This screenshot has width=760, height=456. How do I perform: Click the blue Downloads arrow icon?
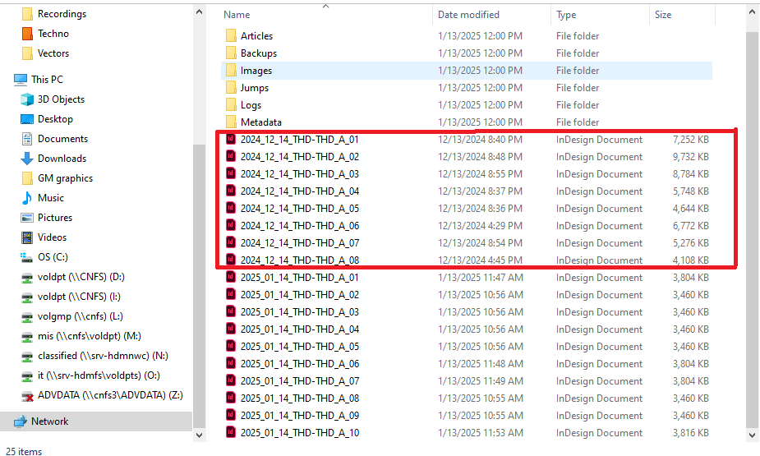click(x=26, y=159)
